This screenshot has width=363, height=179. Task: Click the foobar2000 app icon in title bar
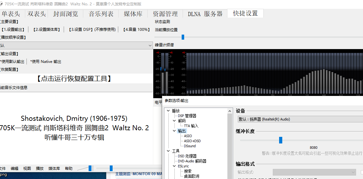coord(1,4)
